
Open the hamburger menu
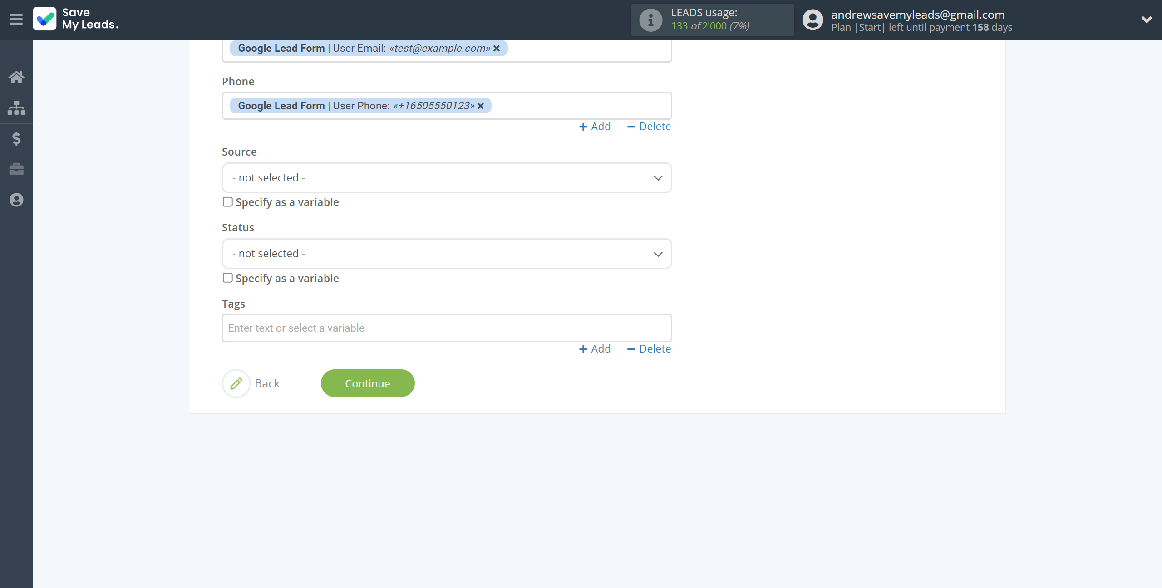click(16, 20)
